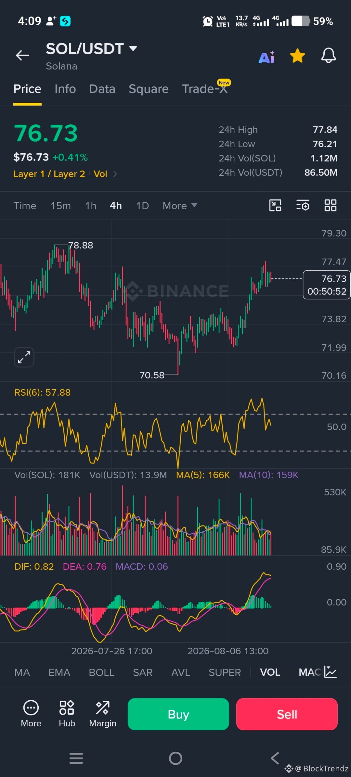Screen dimensions: 351x777
Task: Tap the red Sell button
Action: click(287, 714)
